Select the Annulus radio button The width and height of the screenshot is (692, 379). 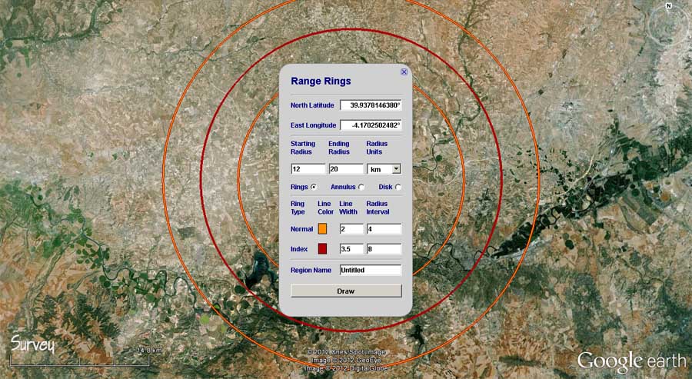click(x=361, y=187)
